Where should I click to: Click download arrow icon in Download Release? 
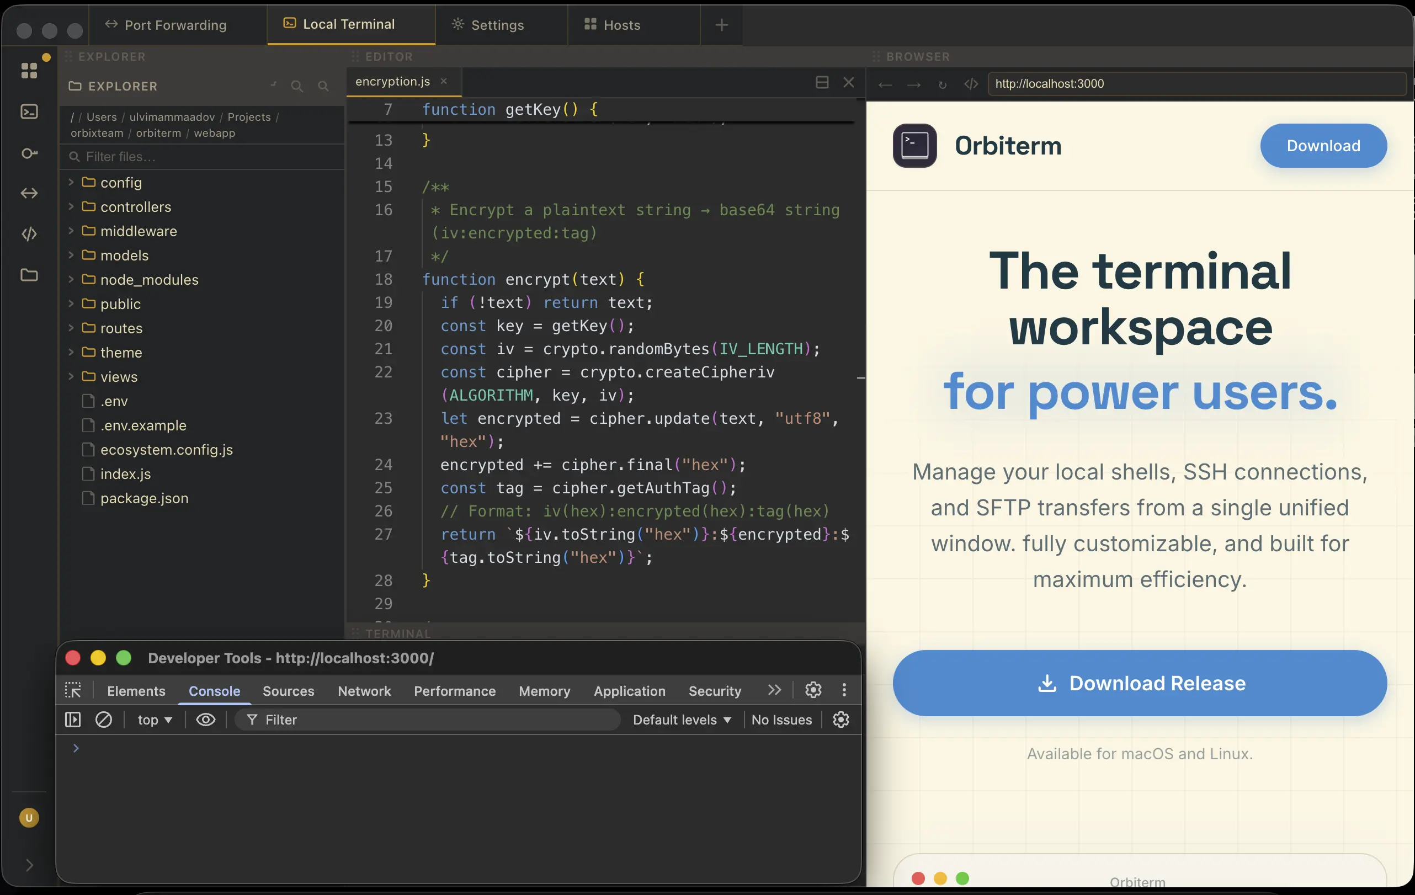click(x=1046, y=684)
